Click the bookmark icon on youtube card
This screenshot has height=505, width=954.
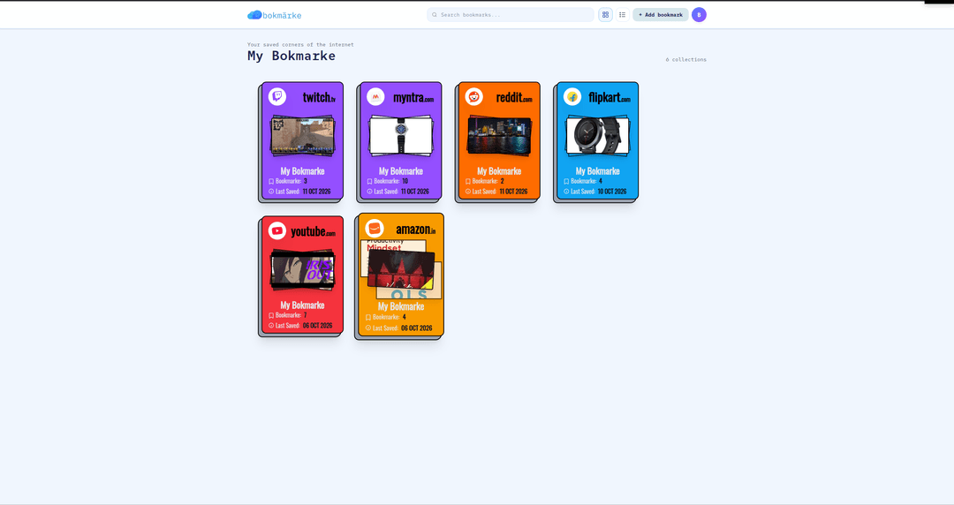[x=271, y=315]
